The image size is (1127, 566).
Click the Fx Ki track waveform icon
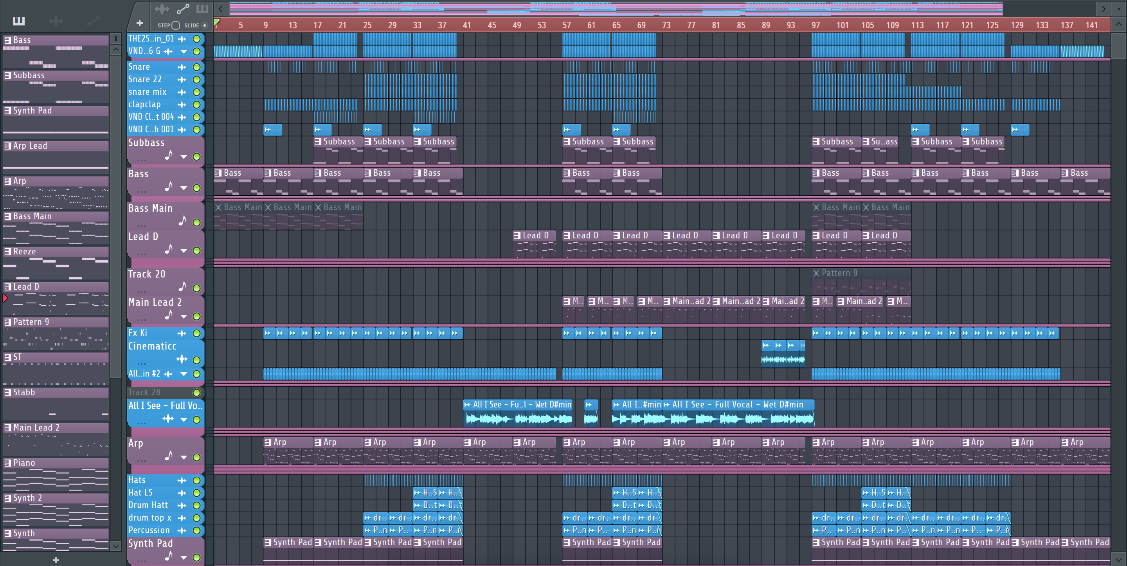point(182,333)
